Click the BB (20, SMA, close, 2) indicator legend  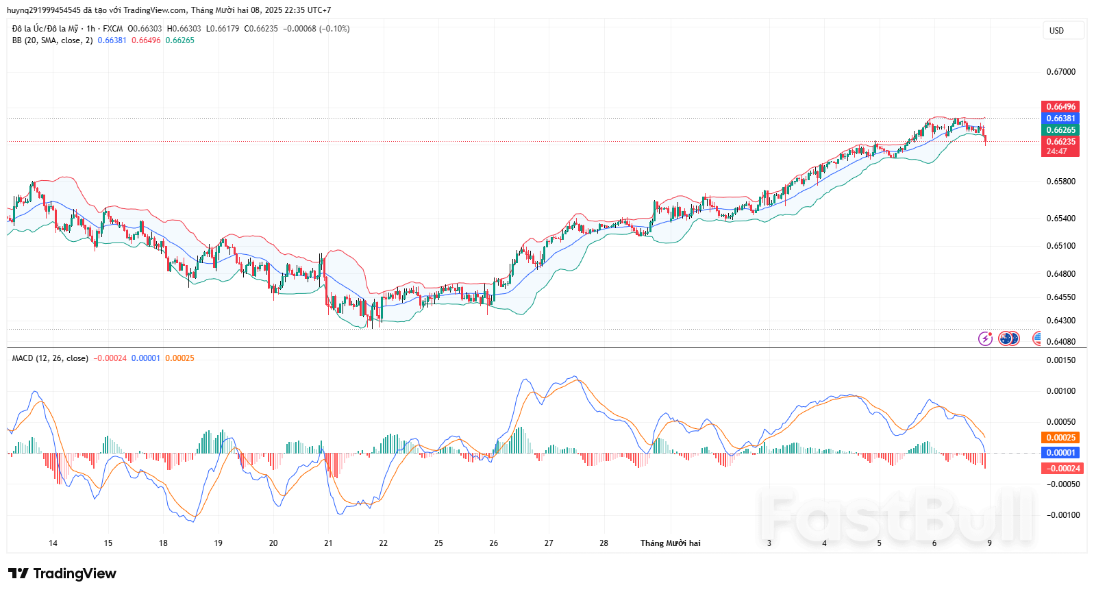(52, 40)
